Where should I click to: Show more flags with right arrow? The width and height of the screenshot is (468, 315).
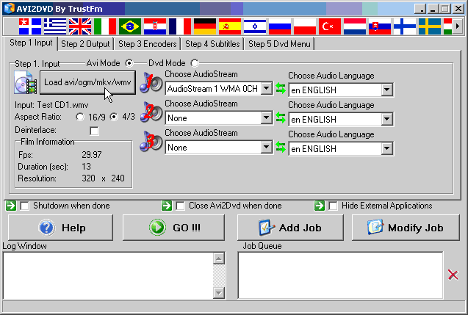[x=457, y=26]
